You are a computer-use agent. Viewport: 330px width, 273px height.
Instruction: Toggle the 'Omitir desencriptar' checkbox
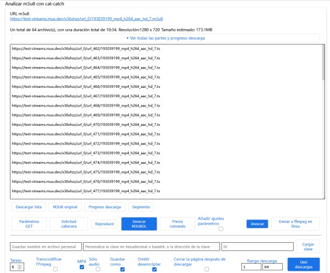[x=155, y=270]
